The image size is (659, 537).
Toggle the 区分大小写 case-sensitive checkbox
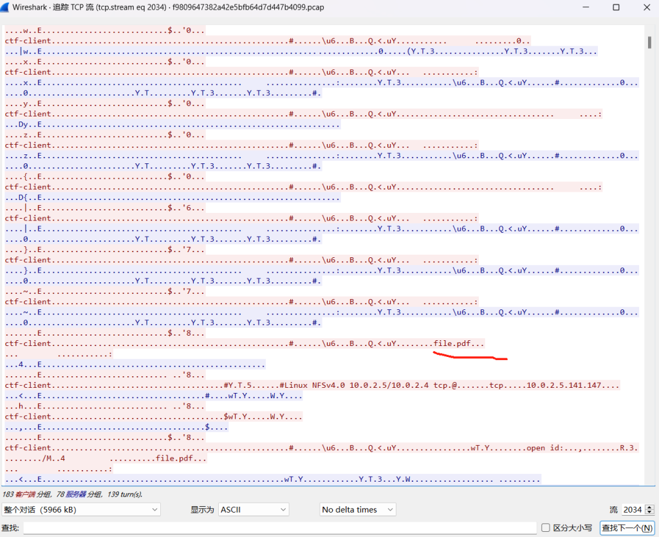point(546,527)
